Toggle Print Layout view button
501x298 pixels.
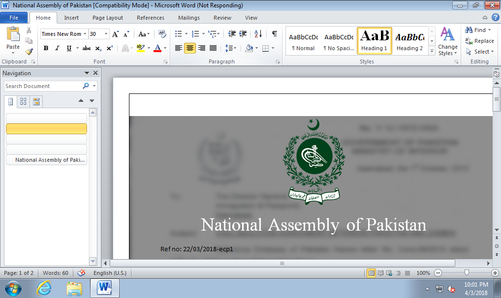click(371, 273)
